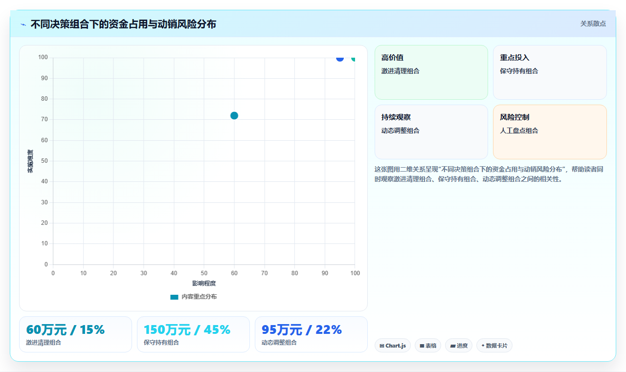Image resolution: width=626 pixels, height=372 pixels.
Task: Toggle the 内容重点分布 legend item
Action: [193, 297]
